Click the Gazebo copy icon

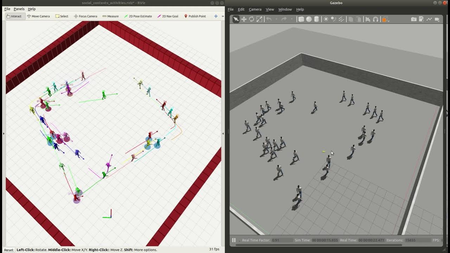coord(351,19)
